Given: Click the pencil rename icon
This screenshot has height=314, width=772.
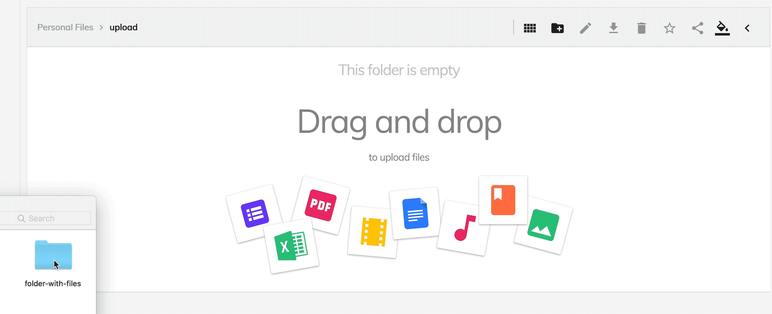Looking at the screenshot, I should point(586,28).
